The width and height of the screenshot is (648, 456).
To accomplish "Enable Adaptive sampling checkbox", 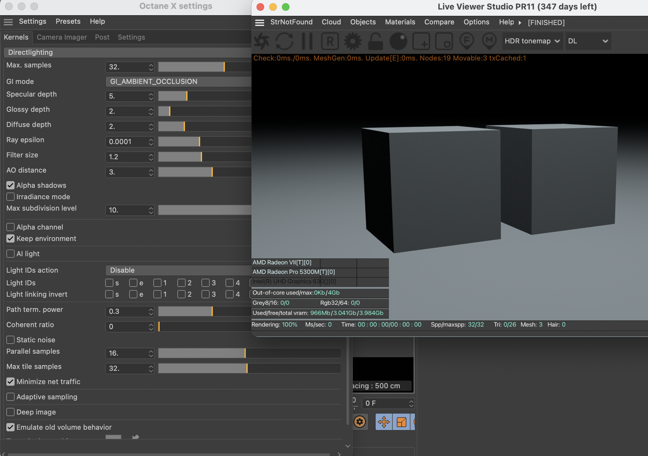I will pos(10,397).
